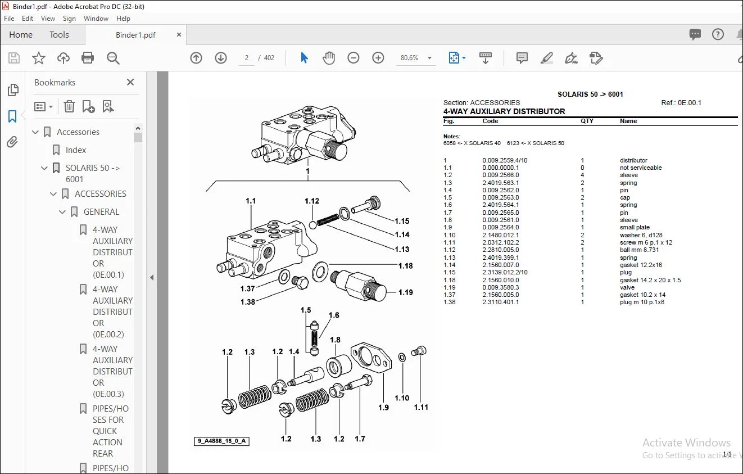Add a sticky note comment
The height and width of the screenshot is (474, 743).
[522, 58]
